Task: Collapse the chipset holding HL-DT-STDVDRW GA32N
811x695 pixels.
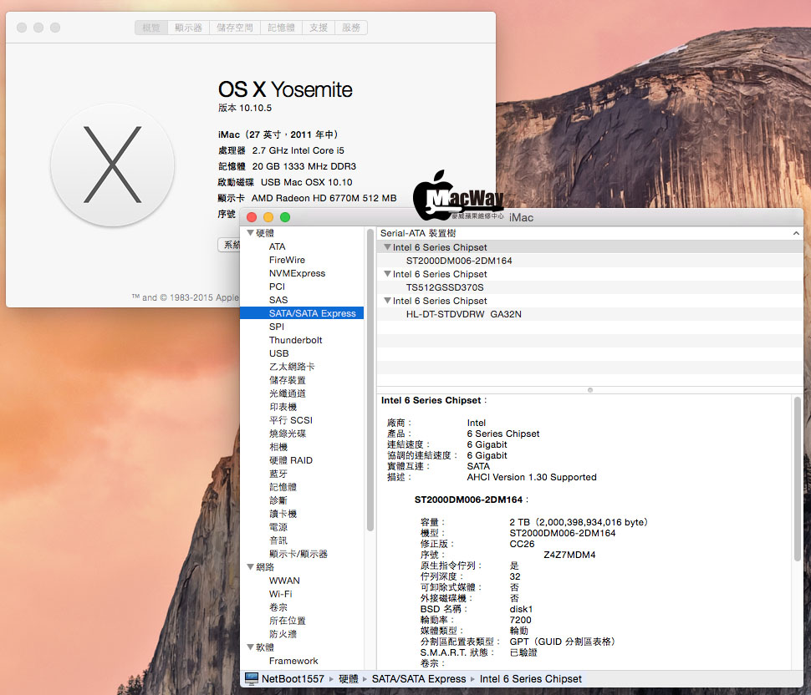Action: pos(387,300)
